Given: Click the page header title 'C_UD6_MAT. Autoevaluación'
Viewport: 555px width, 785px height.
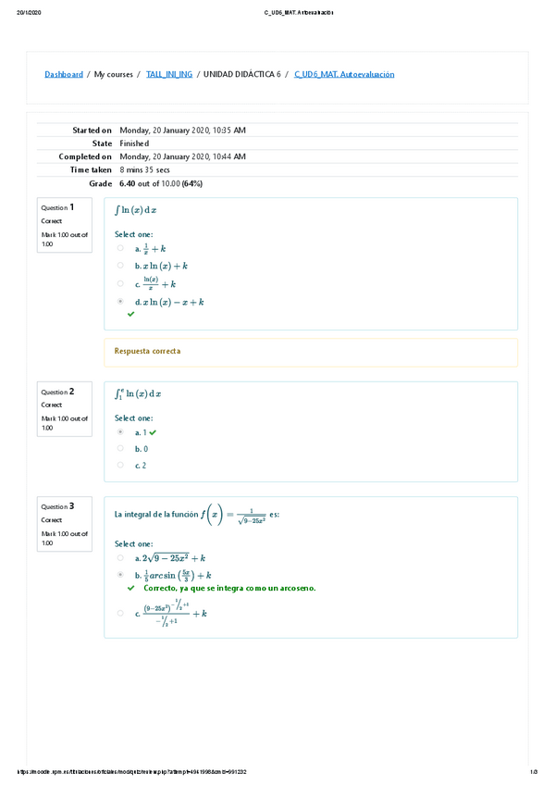Looking at the screenshot, I should coord(298,13).
